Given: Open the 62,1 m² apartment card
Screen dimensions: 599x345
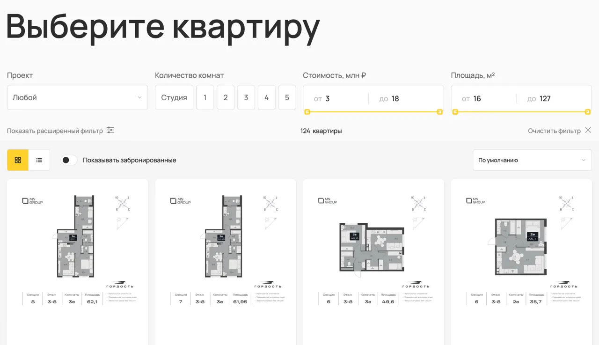Looking at the screenshot, I should 77,262.
